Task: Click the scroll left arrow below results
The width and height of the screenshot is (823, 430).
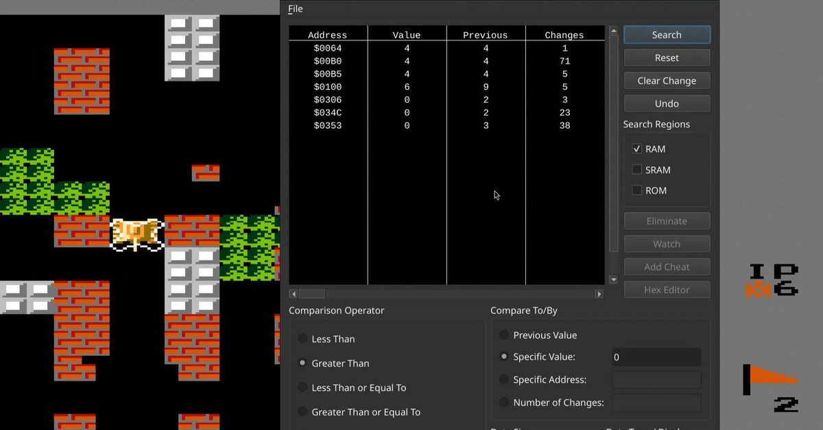Action: (x=294, y=294)
